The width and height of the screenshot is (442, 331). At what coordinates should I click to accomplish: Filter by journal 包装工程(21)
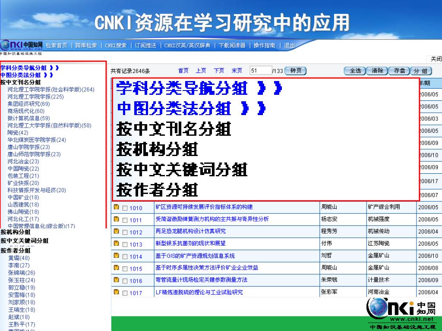pos(23,176)
